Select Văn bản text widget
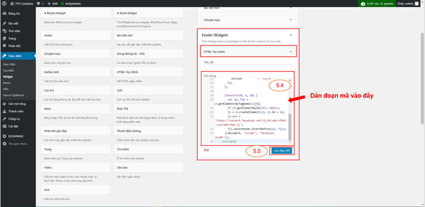The height and width of the screenshot is (207, 425). pyautogui.click(x=148, y=168)
